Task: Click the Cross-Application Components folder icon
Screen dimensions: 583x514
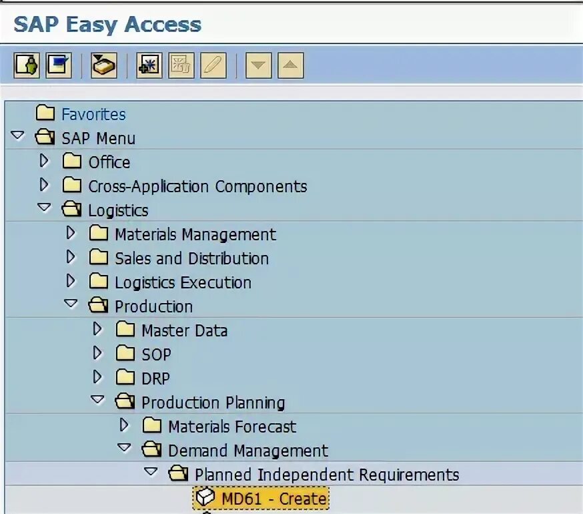Action: pos(72,185)
